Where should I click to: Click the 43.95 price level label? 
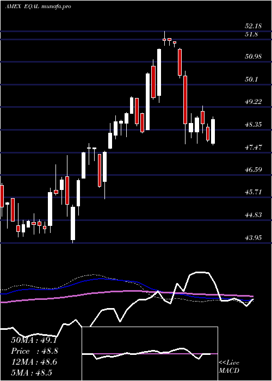point(254,238)
